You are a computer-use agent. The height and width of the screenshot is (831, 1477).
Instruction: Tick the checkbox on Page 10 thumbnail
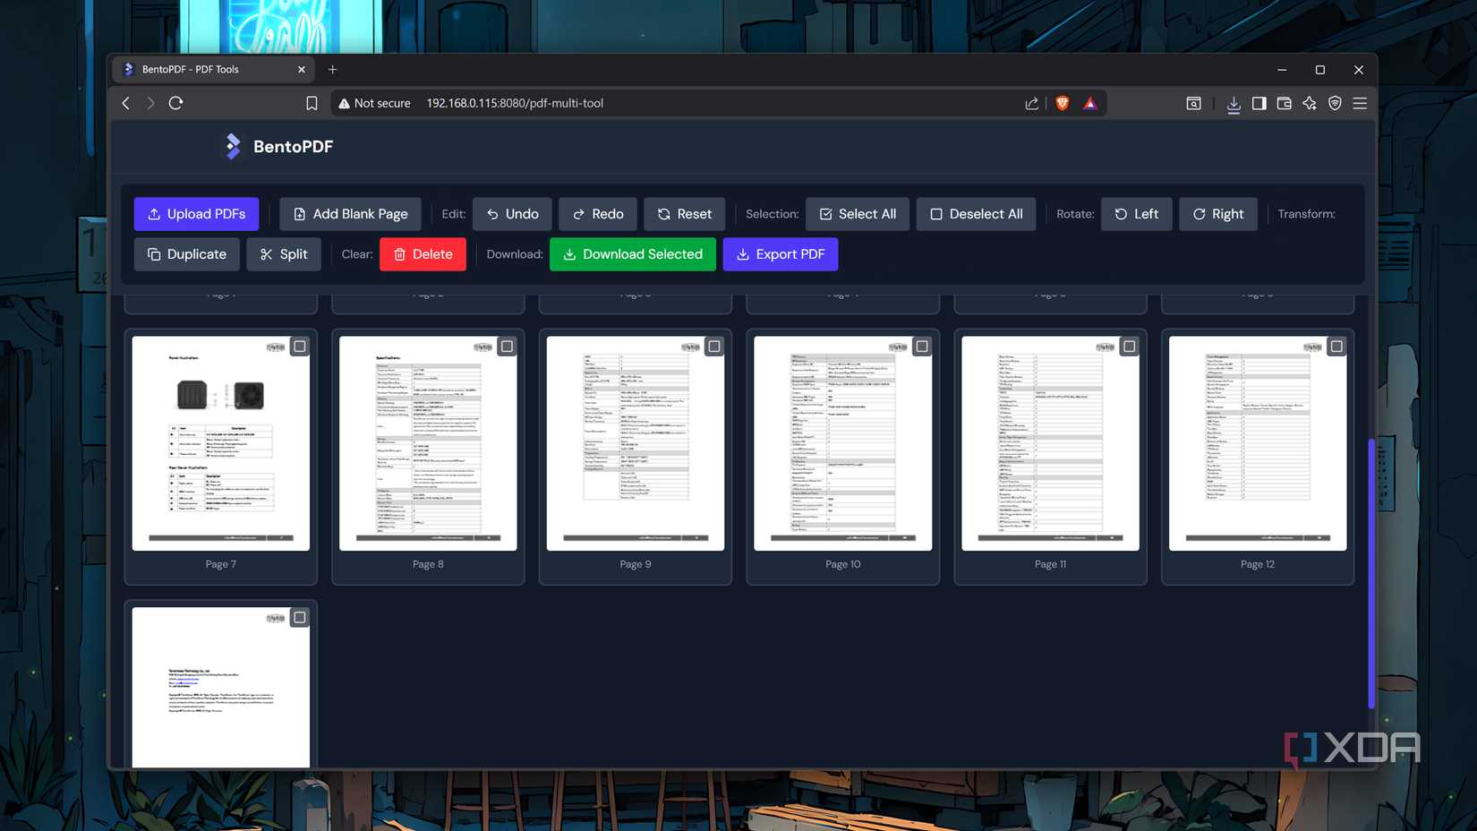click(x=921, y=346)
